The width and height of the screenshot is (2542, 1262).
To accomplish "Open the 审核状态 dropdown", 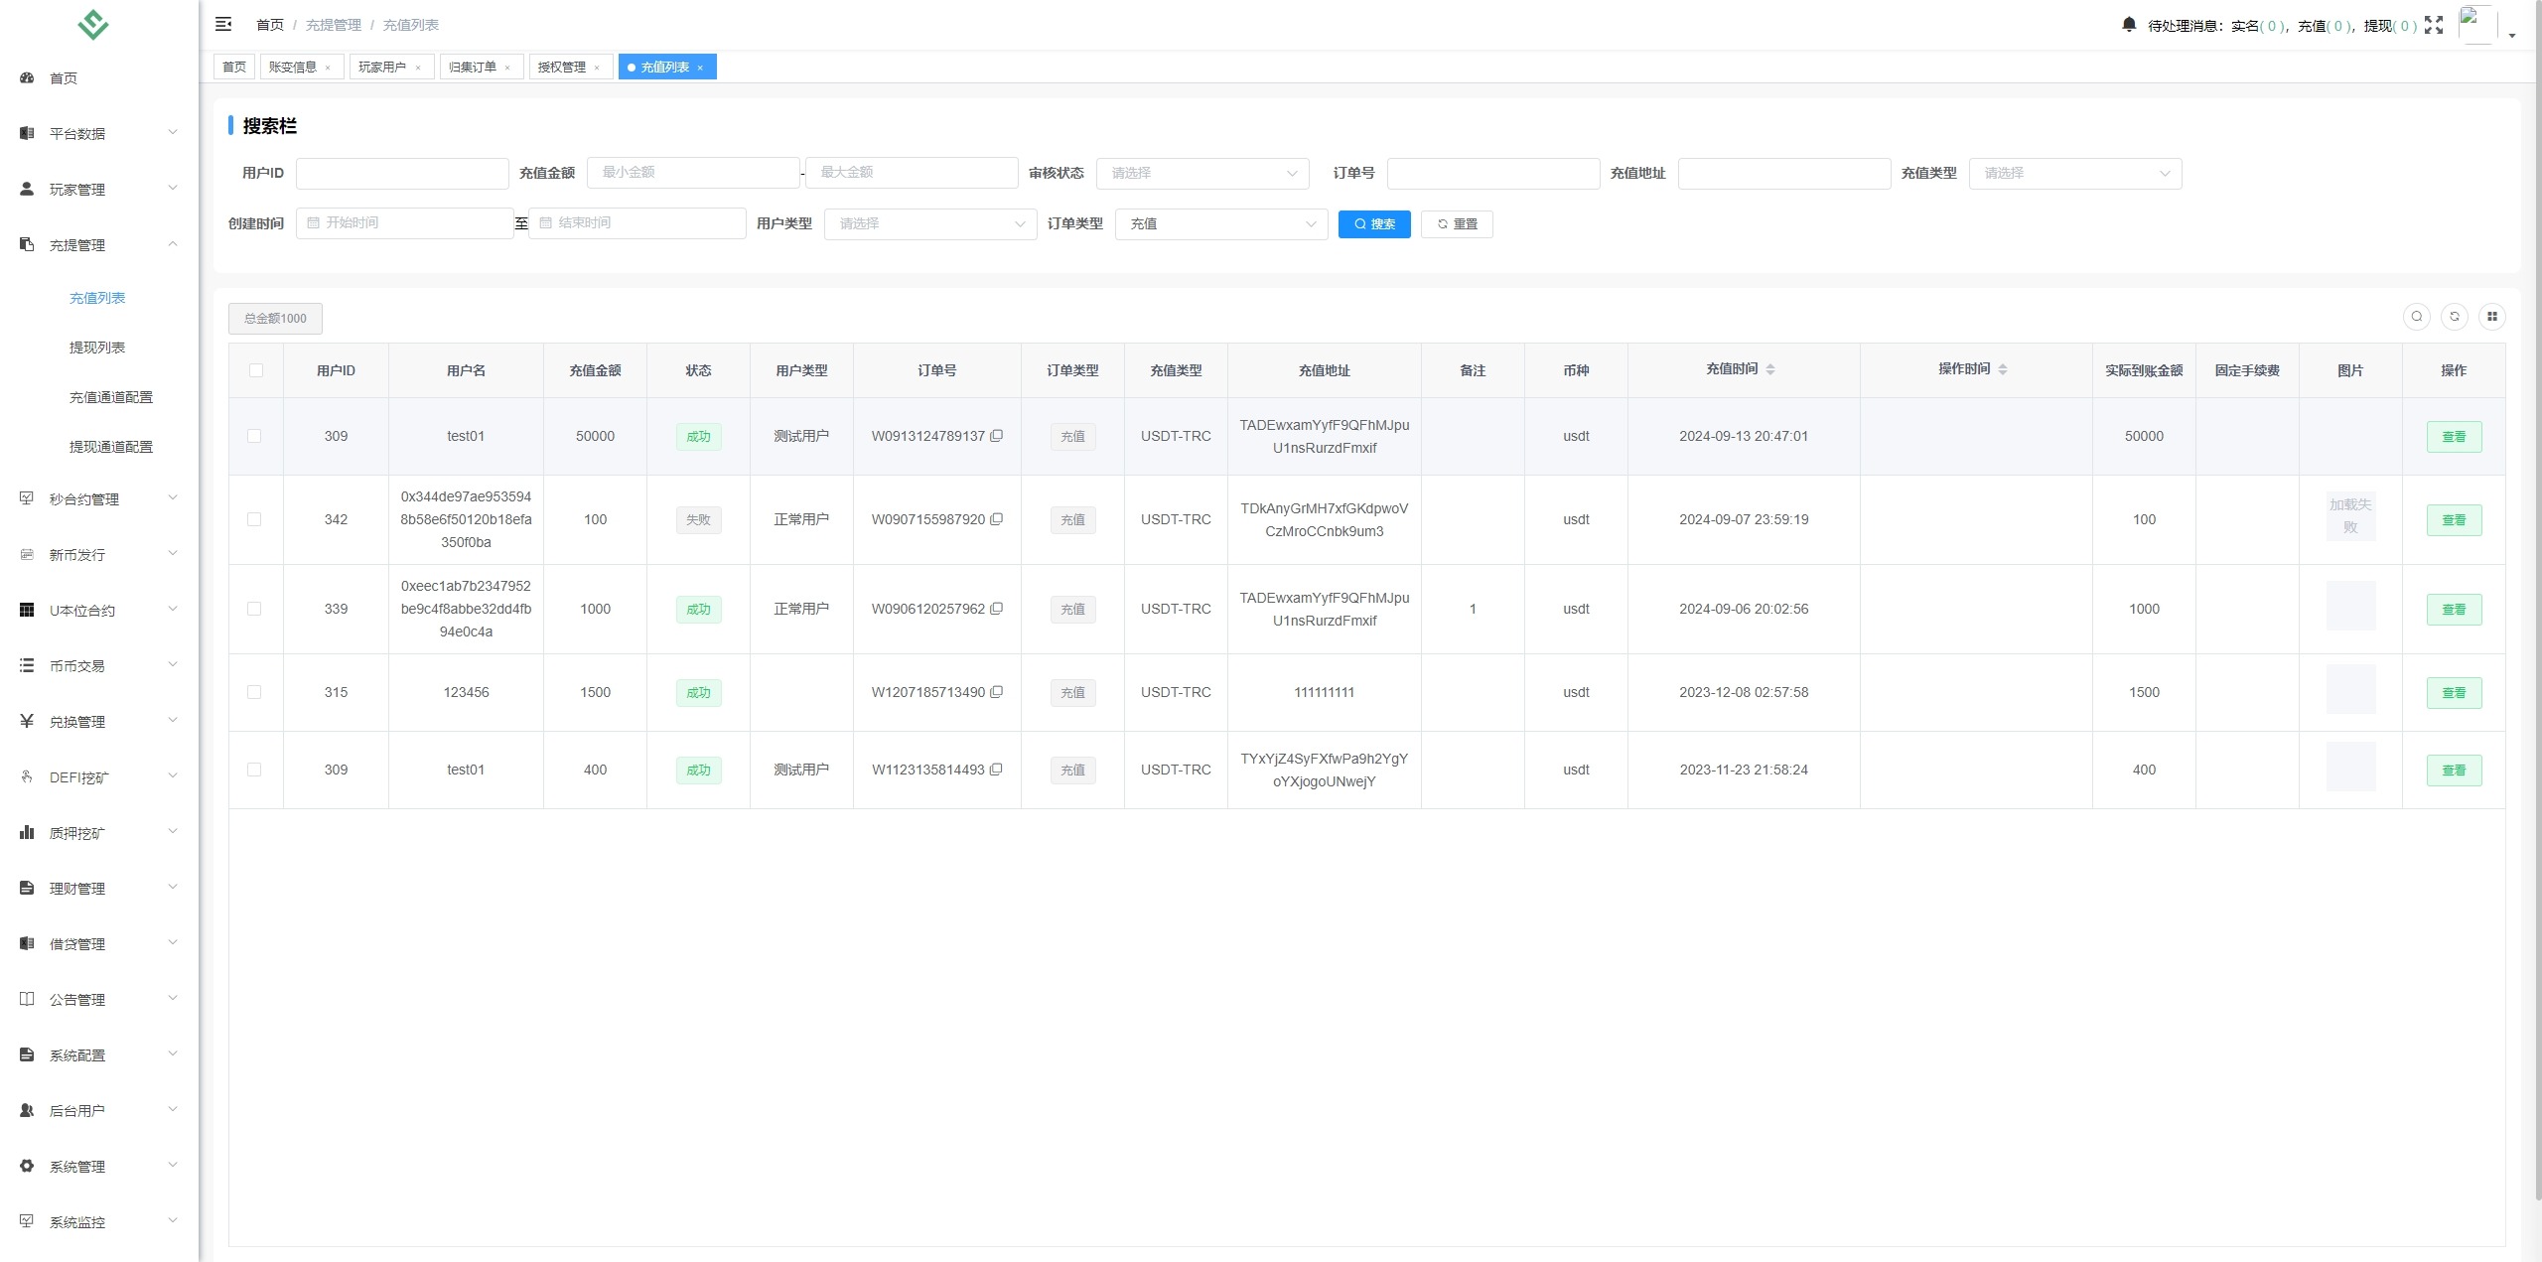I will point(1201,173).
